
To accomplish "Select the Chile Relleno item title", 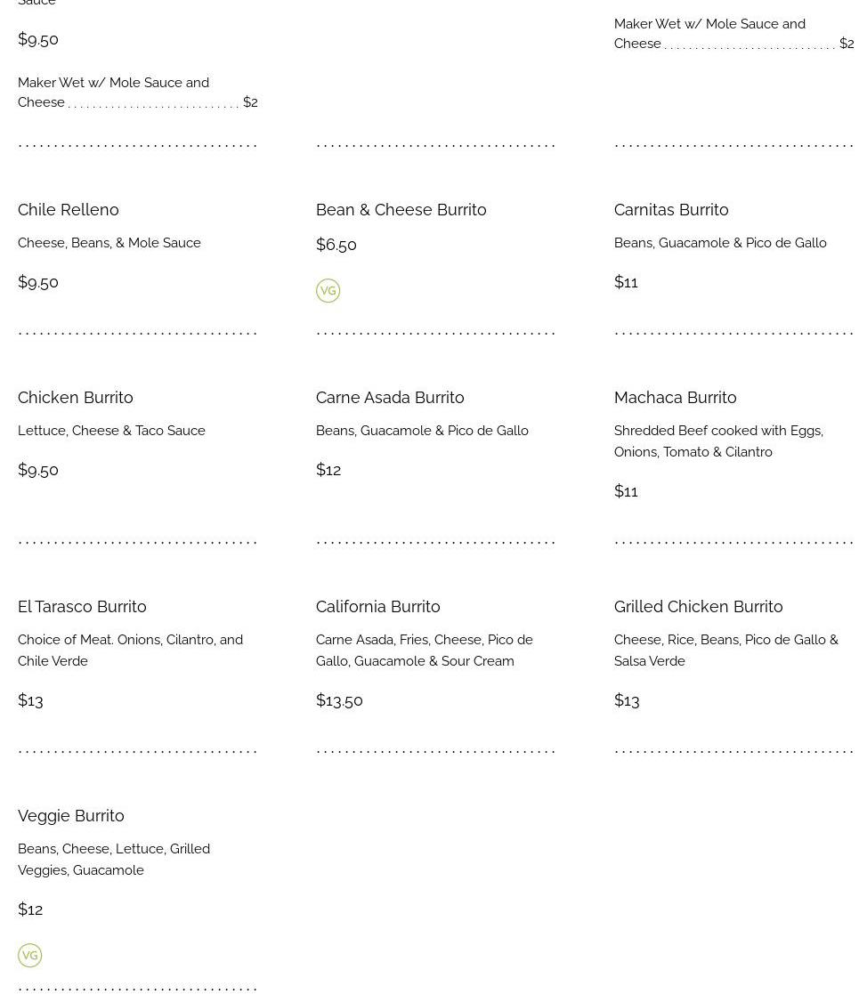I will click(x=69, y=210).
